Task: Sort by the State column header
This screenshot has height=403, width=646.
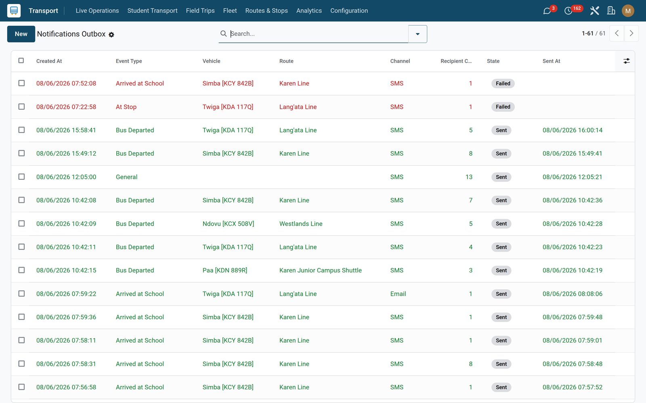Action: click(493, 61)
